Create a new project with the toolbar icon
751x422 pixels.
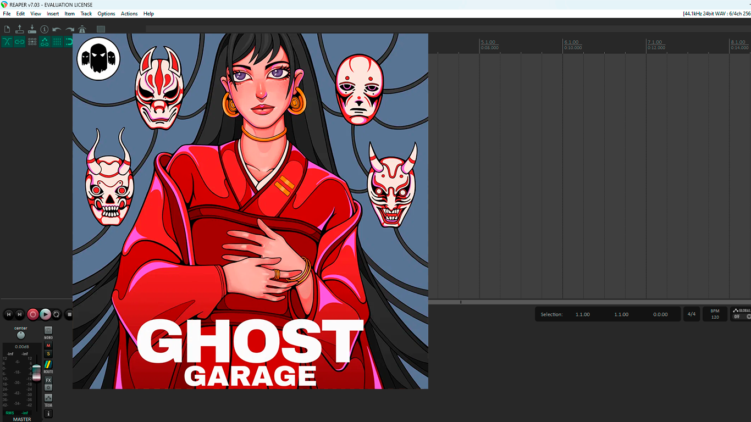(x=7, y=29)
